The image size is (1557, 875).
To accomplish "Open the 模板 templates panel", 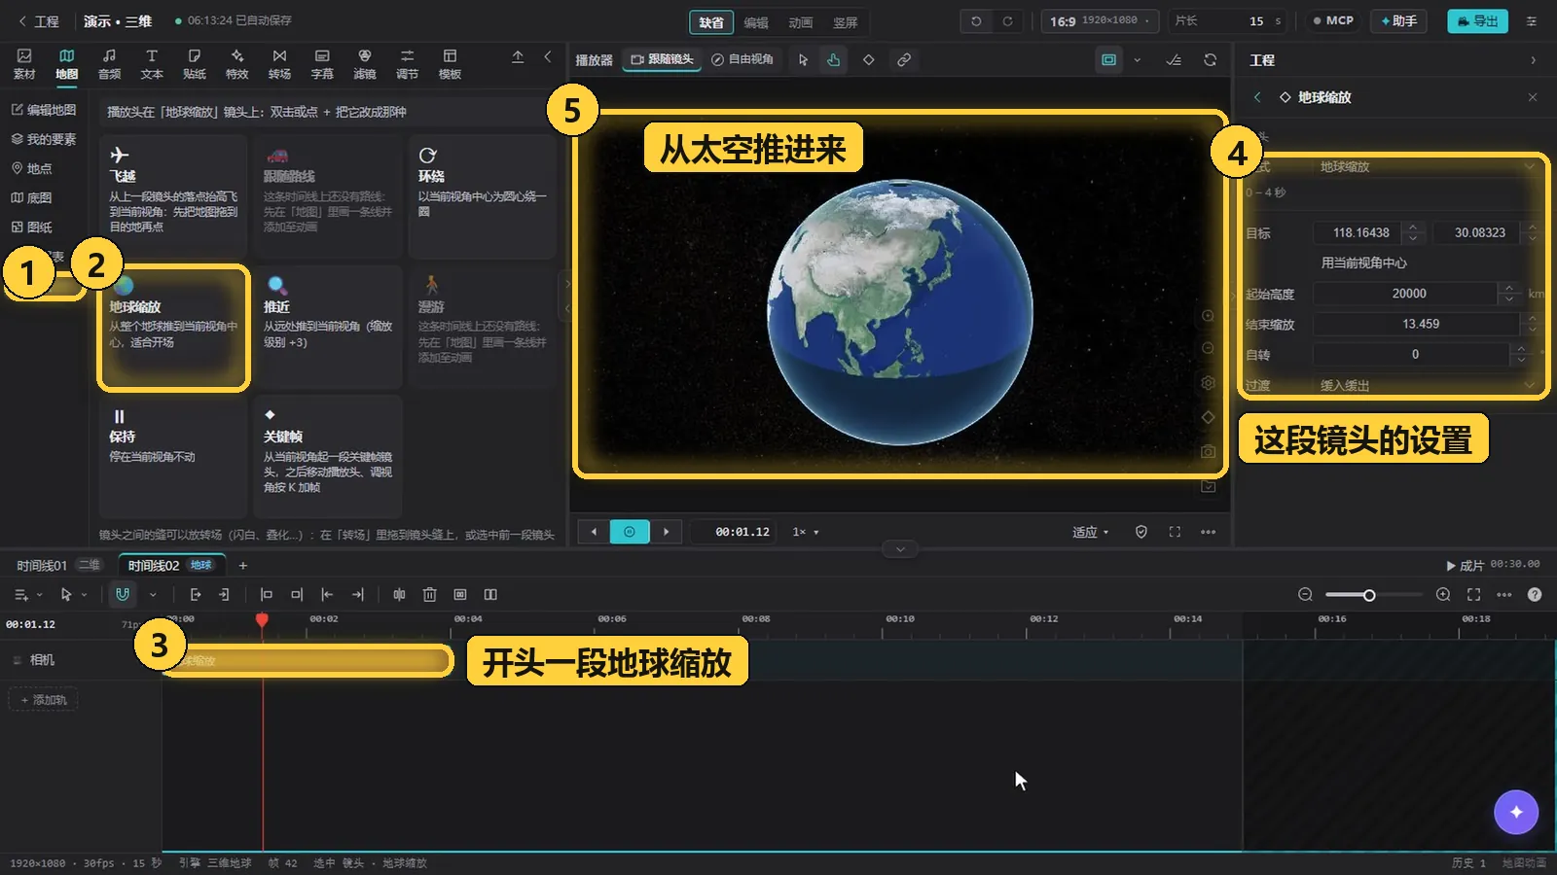I will click(450, 64).
